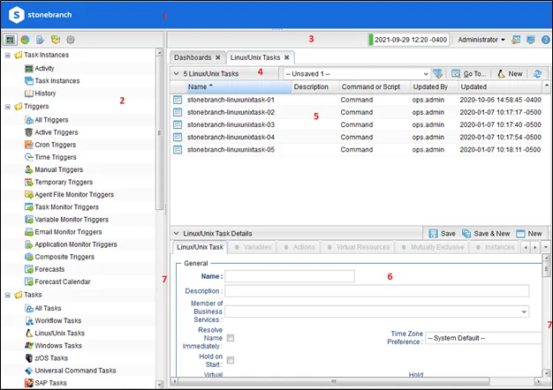Open Member of Business Services dropdown

(524, 311)
